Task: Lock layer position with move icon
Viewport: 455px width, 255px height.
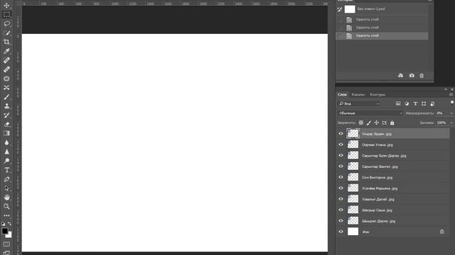Action: click(x=376, y=123)
